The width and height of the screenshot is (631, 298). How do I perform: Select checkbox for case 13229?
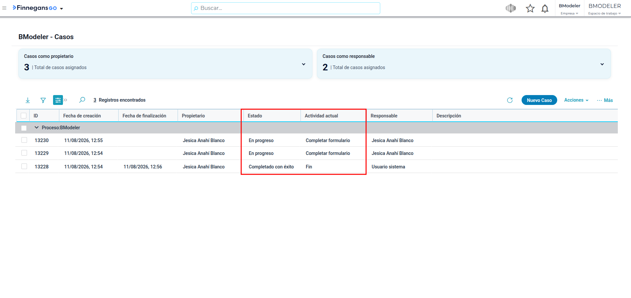24,153
